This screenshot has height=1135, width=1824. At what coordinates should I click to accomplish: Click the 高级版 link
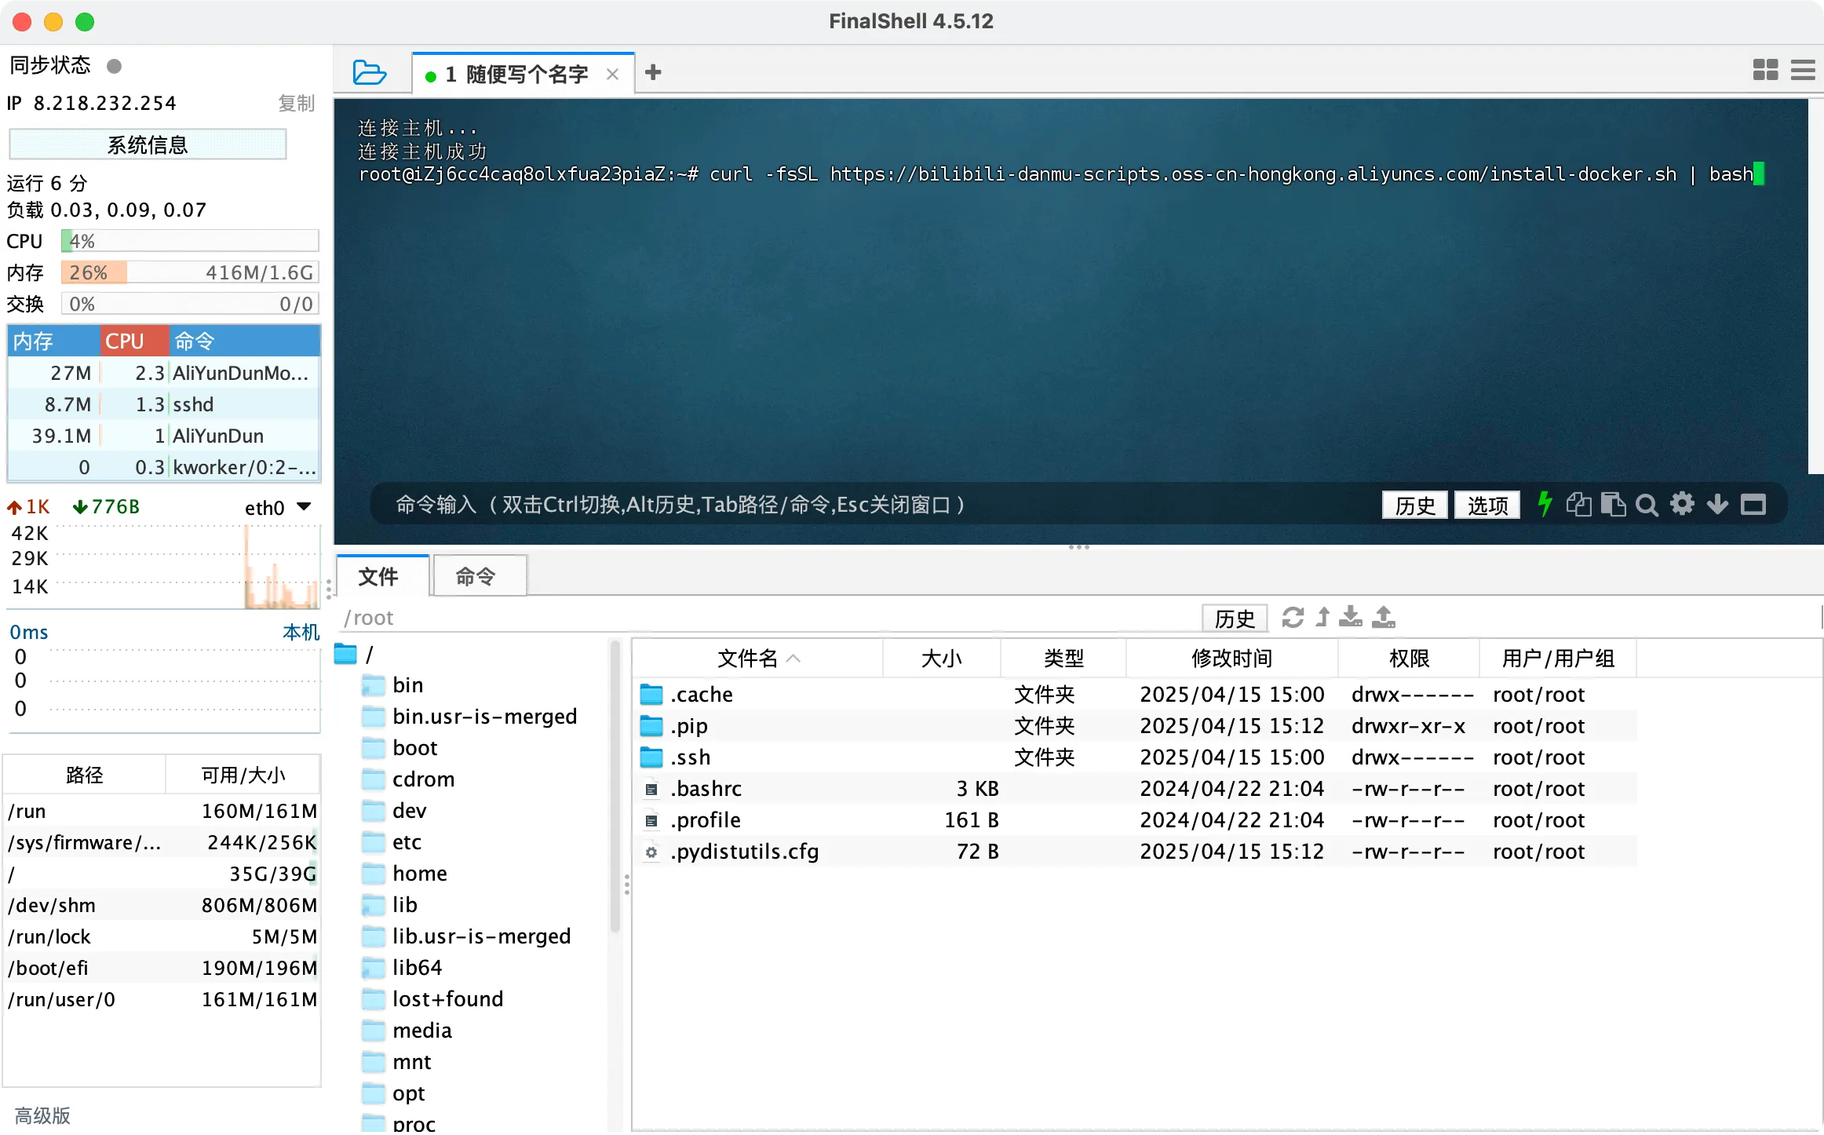(42, 1115)
